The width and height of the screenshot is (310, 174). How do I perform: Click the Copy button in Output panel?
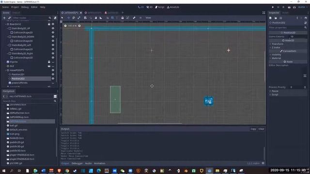[x=253, y=129]
